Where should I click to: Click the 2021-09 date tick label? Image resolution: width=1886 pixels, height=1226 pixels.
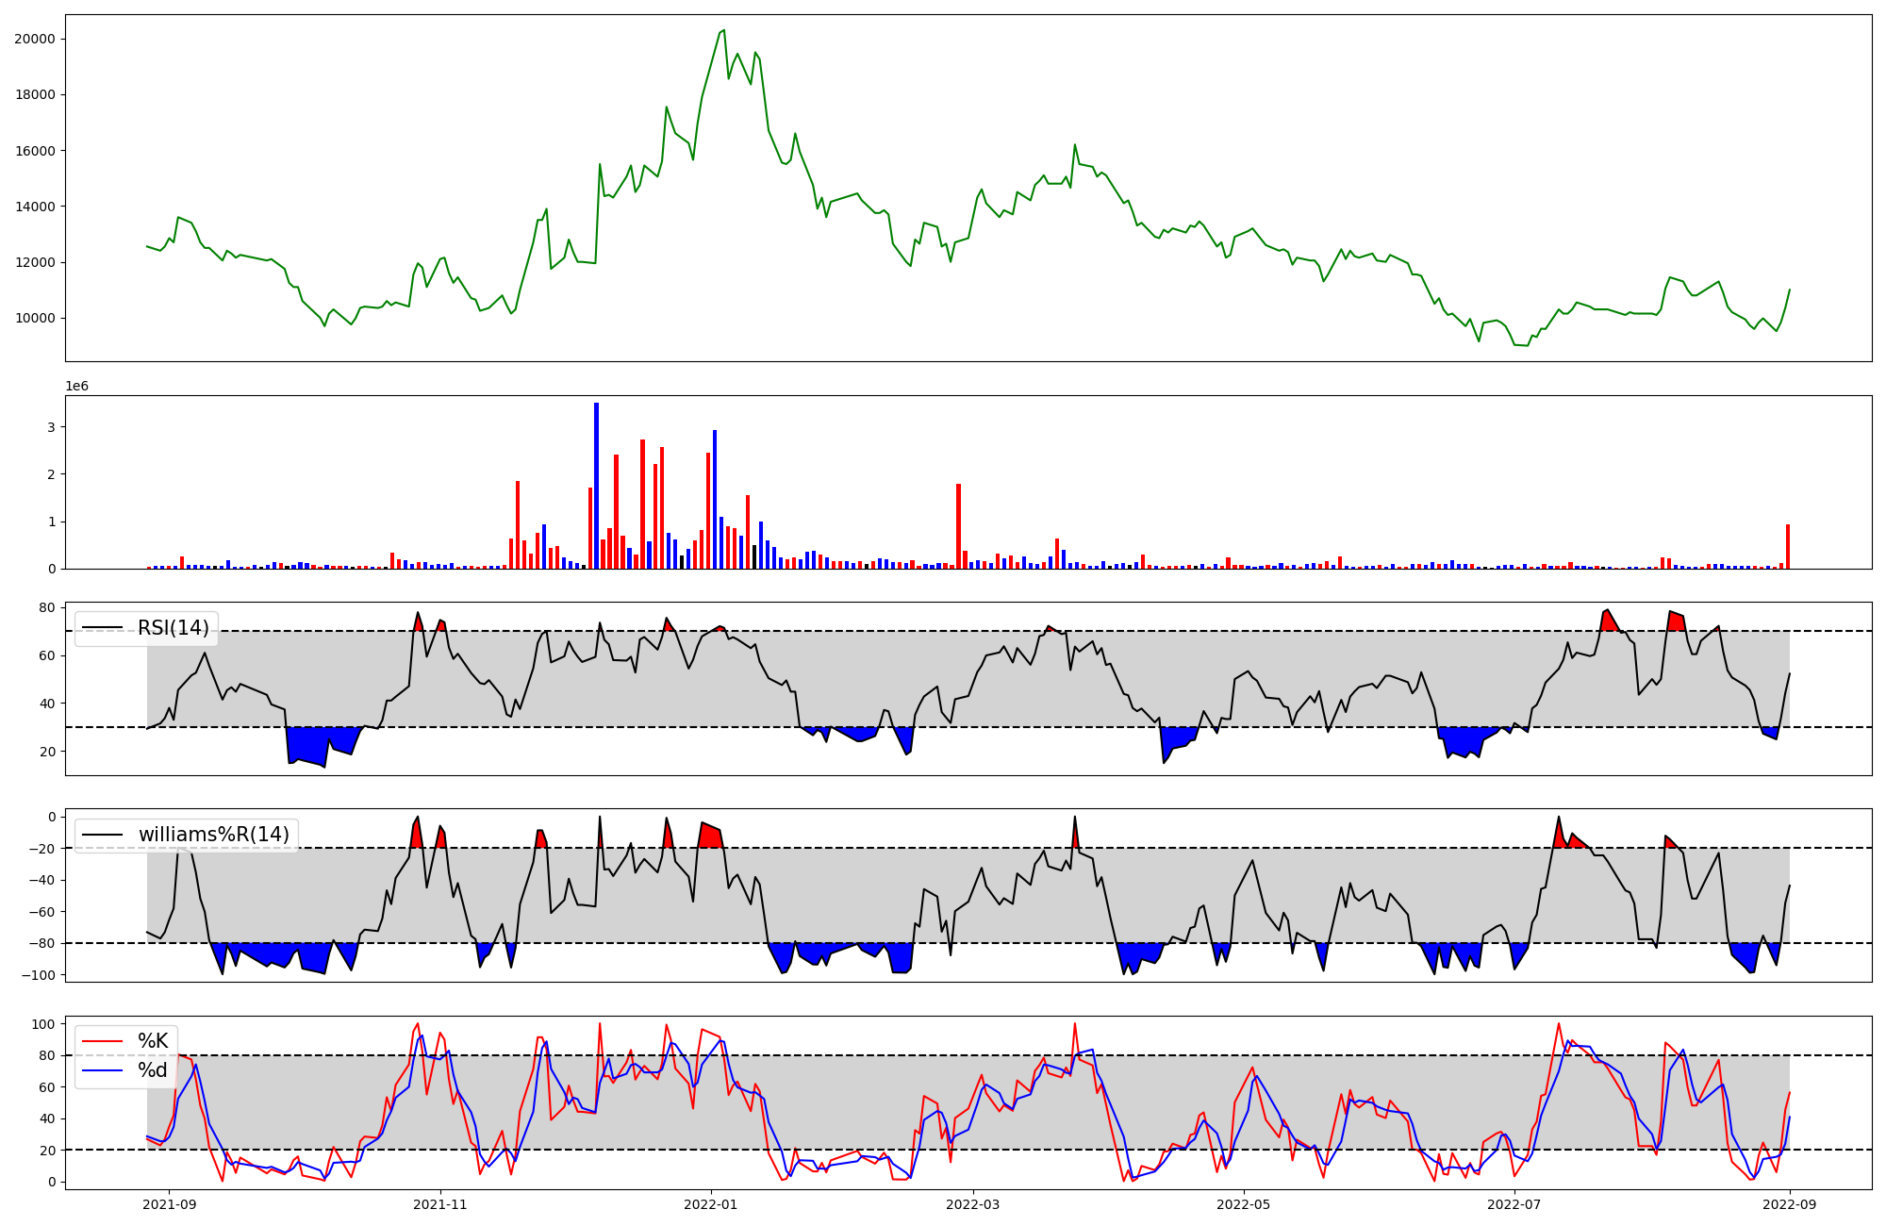pos(170,1204)
